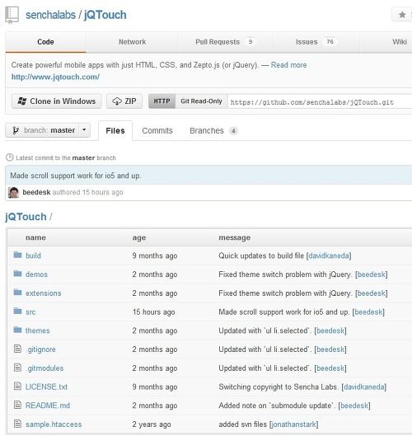
Task: Open the .gitmodules file
Action: (x=44, y=368)
